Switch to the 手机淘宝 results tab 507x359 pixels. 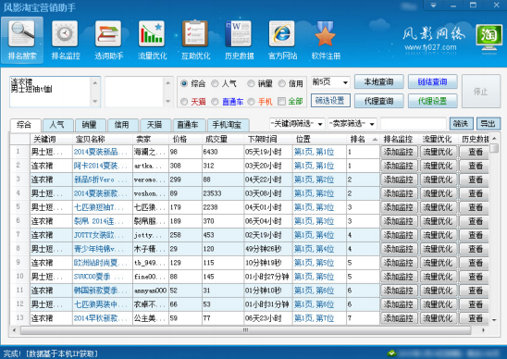(x=228, y=125)
